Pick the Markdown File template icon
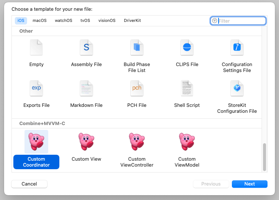 tap(86, 88)
